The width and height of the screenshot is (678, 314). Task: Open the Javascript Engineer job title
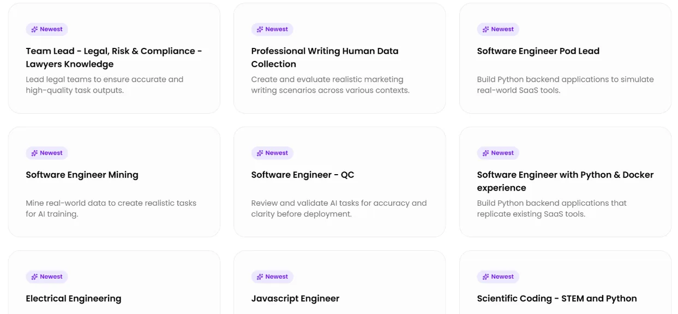tap(295, 298)
